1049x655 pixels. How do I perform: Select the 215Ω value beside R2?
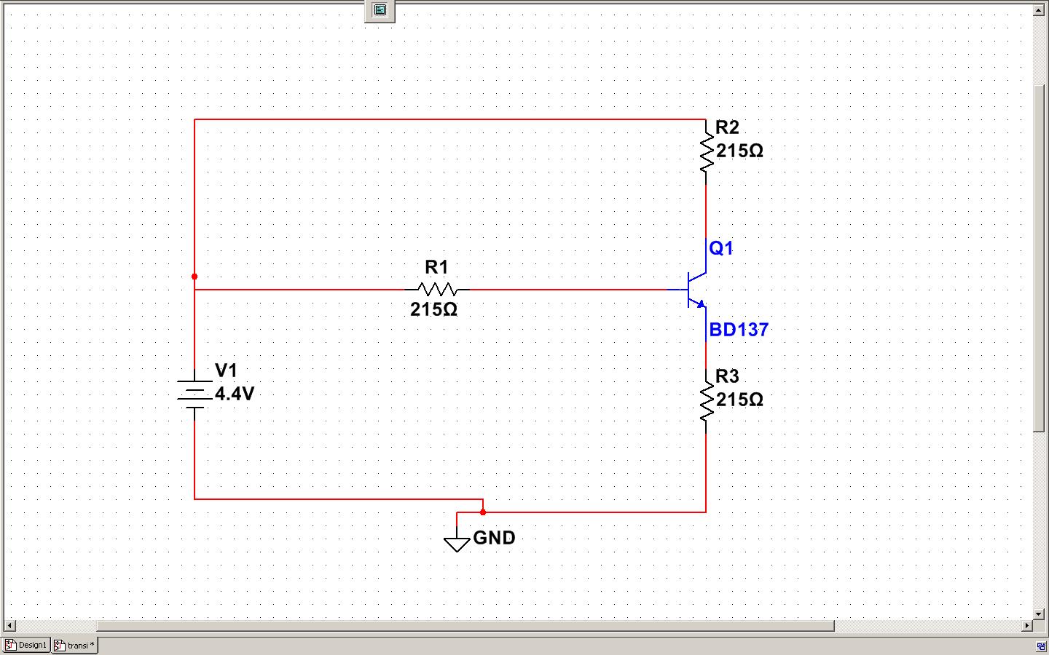739,151
